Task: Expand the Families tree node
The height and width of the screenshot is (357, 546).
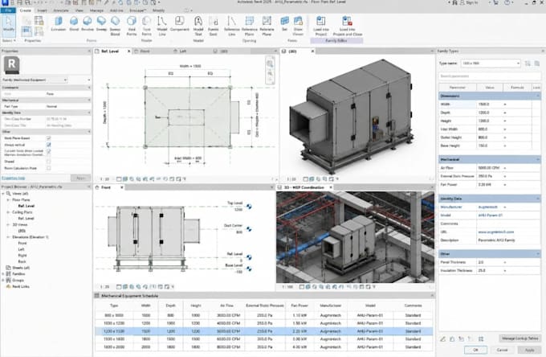Action: point(2,274)
